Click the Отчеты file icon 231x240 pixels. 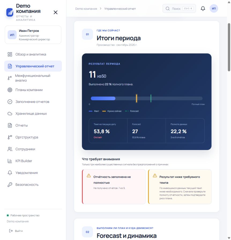[10, 125]
